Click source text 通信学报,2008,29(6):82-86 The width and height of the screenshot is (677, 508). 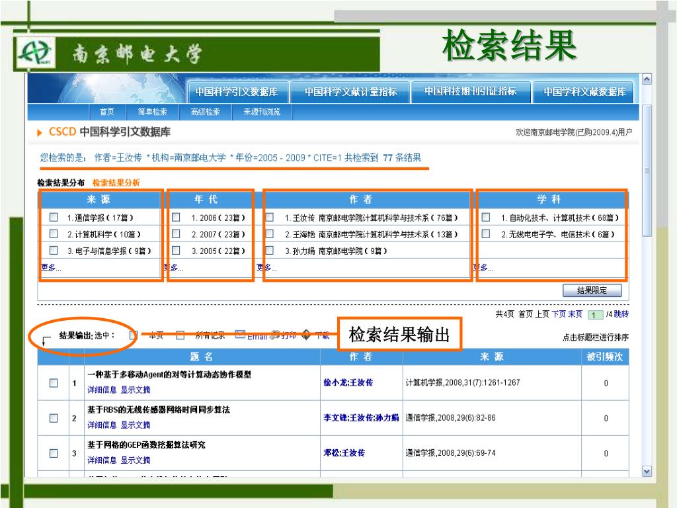450,418
